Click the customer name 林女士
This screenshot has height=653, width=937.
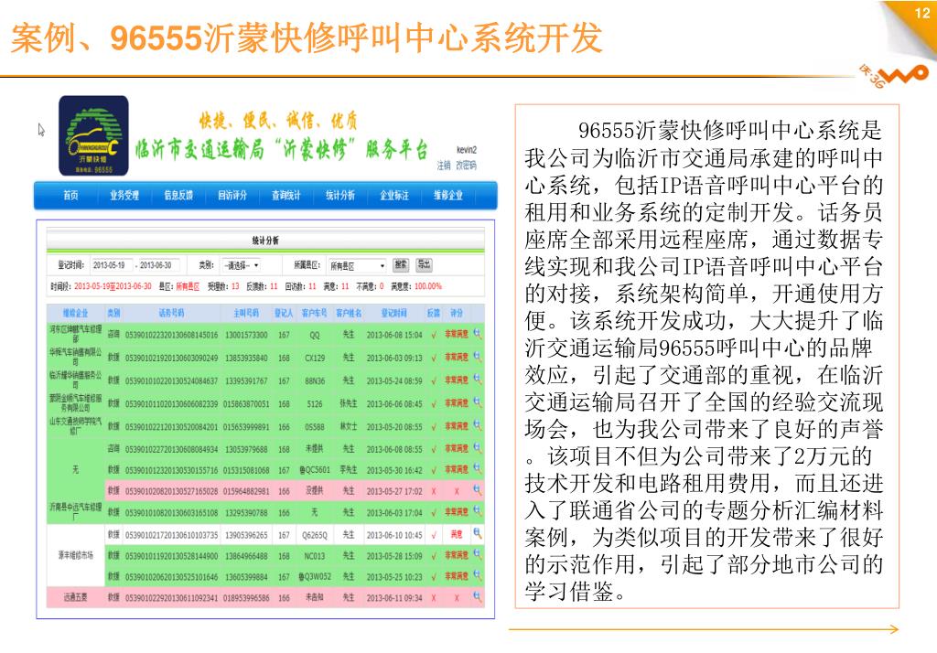pos(349,426)
